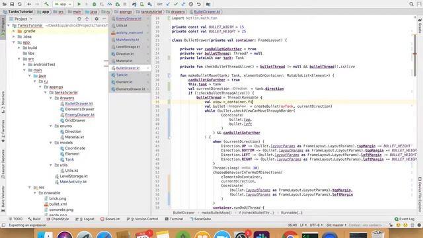Show Git history clock icon
This screenshot has height=238, width=423.
point(191,4)
